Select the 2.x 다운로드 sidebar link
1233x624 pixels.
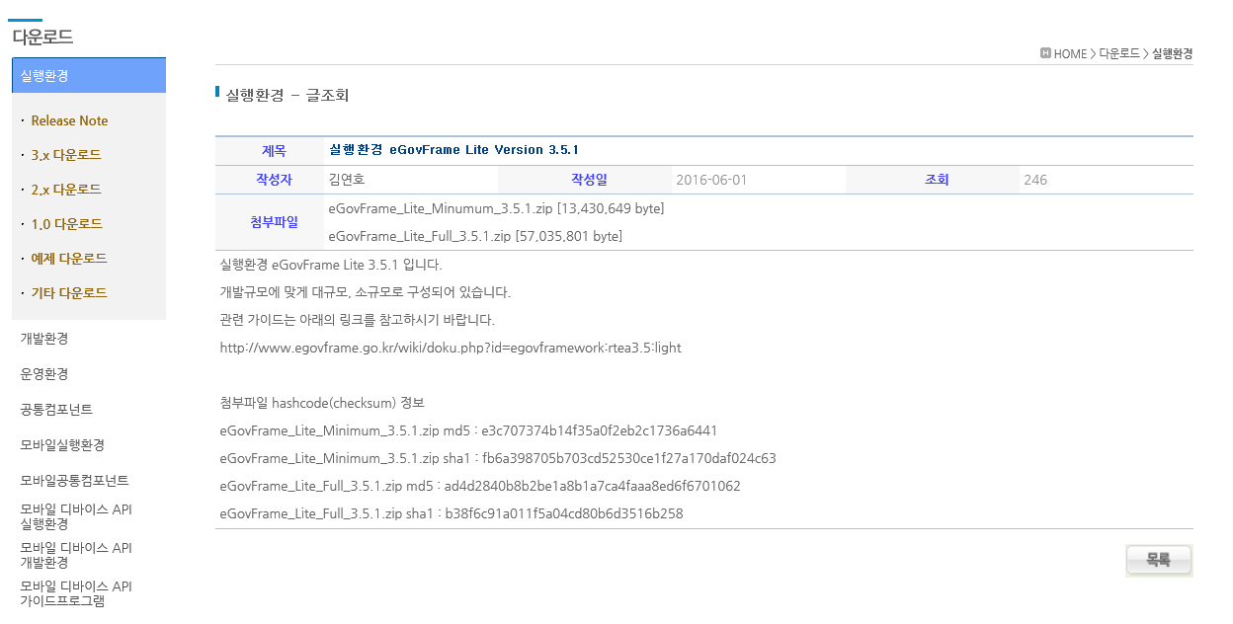pos(66,190)
